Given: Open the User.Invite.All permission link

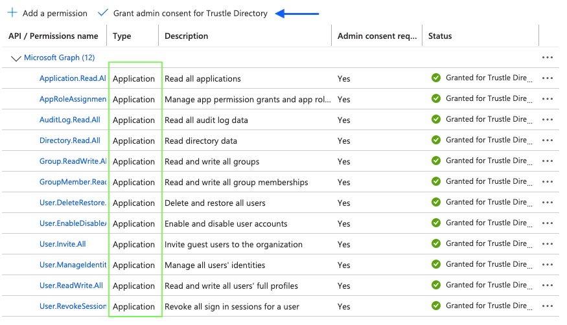Looking at the screenshot, I should click(63, 244).
